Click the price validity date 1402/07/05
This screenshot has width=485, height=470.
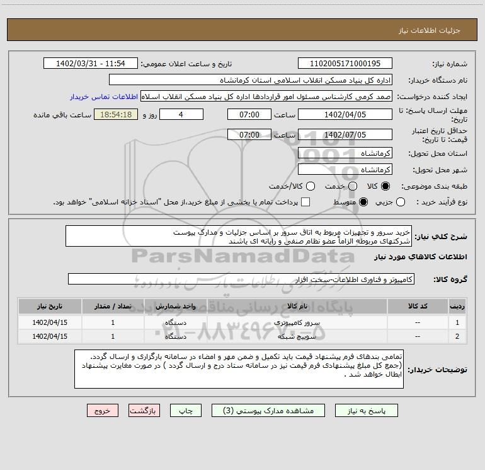(x=345, y=135)
